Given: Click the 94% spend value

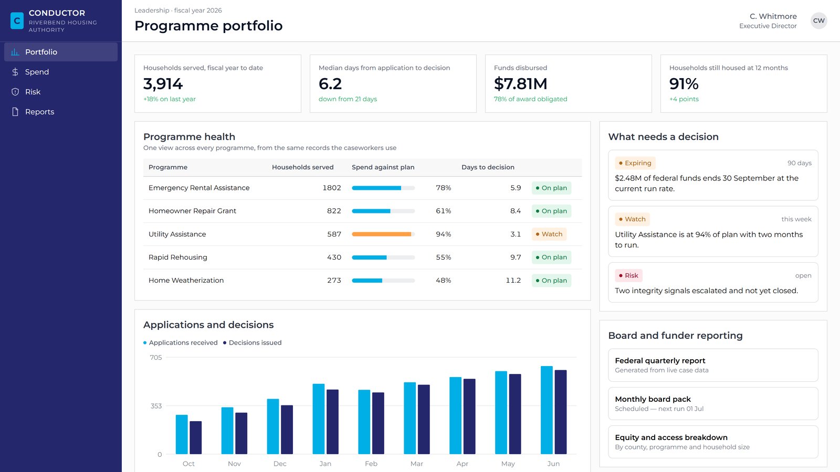Looking at the screenshot, I should pyautogui.click(x=444, y=234).
